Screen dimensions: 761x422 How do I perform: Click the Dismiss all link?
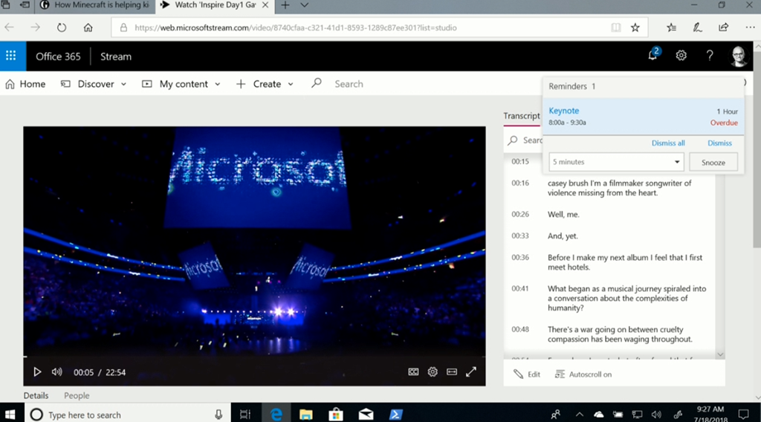[x=668, y=143]
